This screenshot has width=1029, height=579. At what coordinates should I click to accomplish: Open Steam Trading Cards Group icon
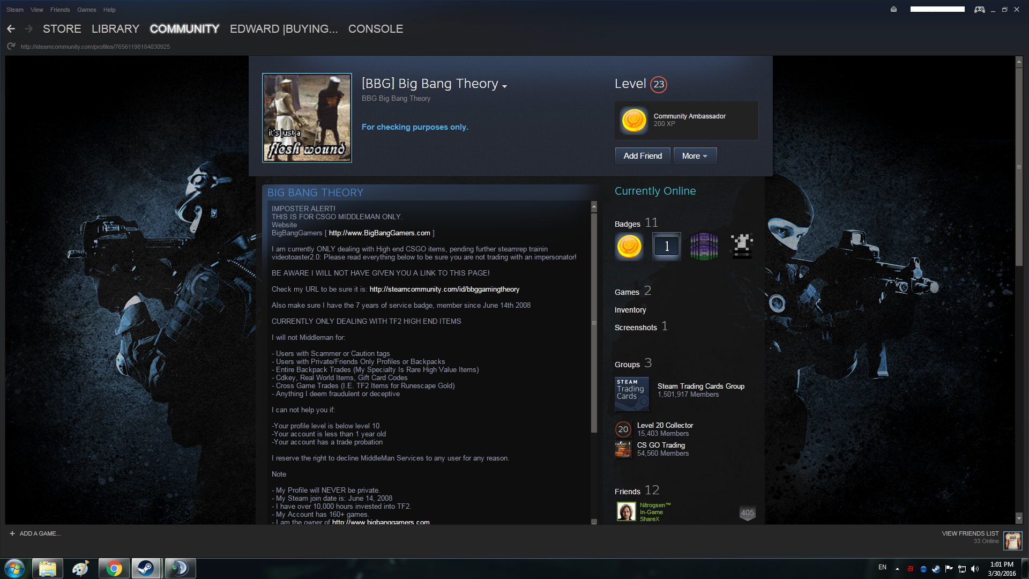pos(631,394)
